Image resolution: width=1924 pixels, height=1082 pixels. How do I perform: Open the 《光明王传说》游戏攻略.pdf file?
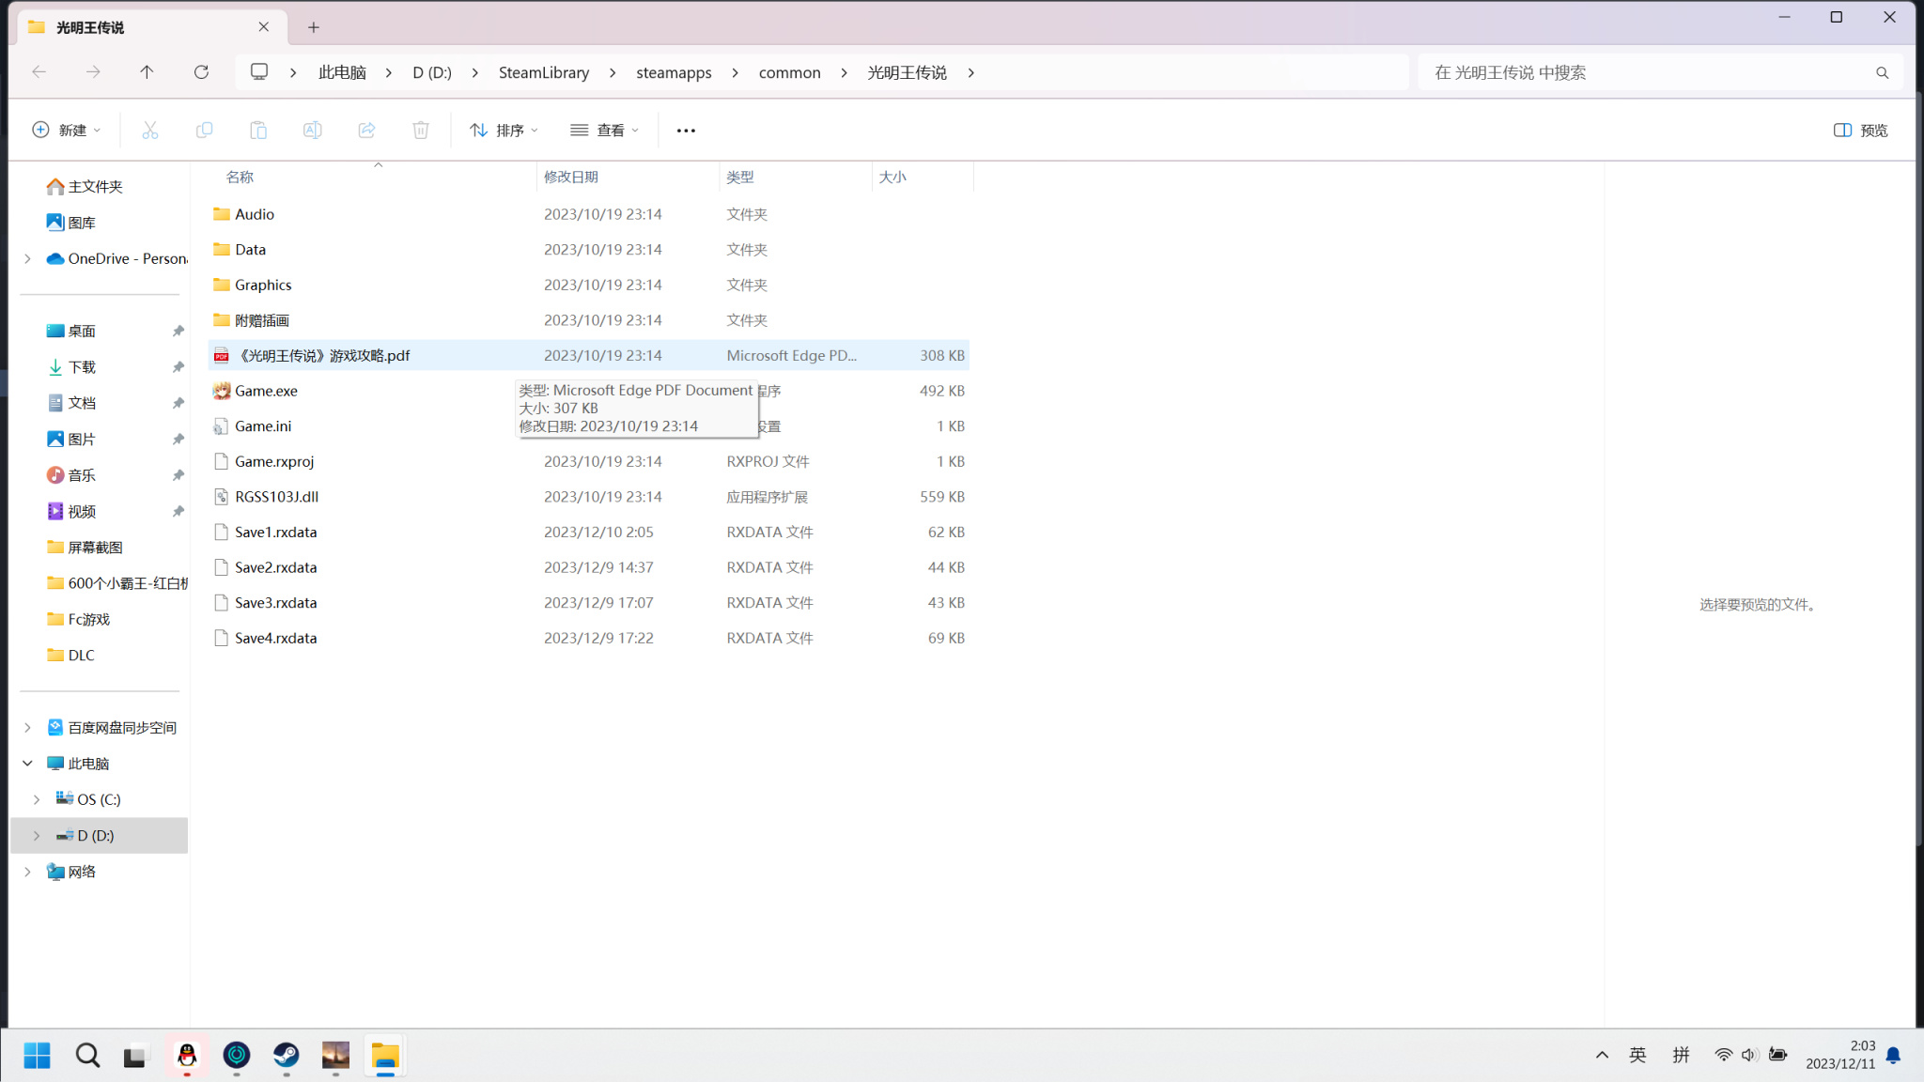(x=326, y=354)
